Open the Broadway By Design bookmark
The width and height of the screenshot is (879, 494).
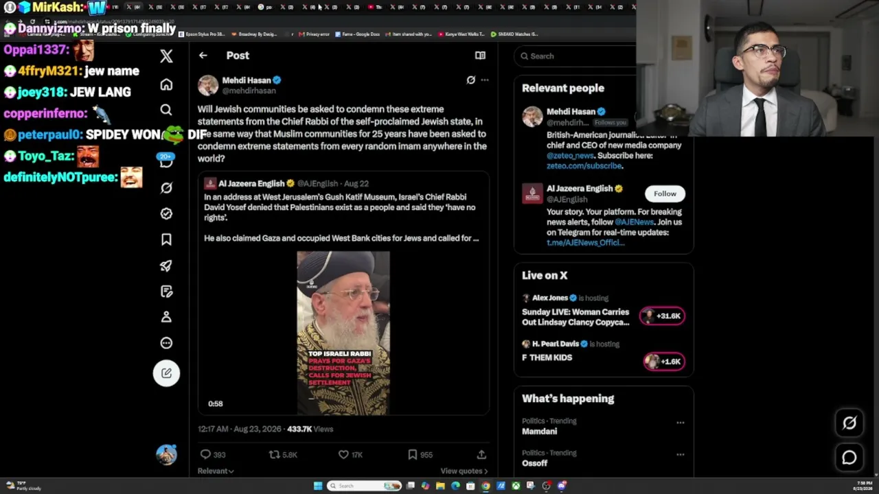(255, 34)
